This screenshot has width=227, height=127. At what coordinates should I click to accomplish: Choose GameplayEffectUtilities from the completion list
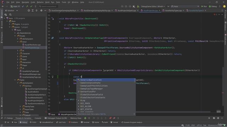(106, 86)
